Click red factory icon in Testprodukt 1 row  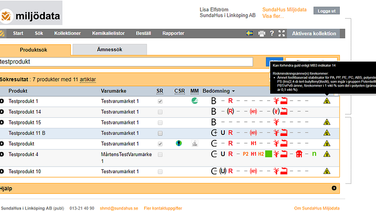click(x=284, y=101)
